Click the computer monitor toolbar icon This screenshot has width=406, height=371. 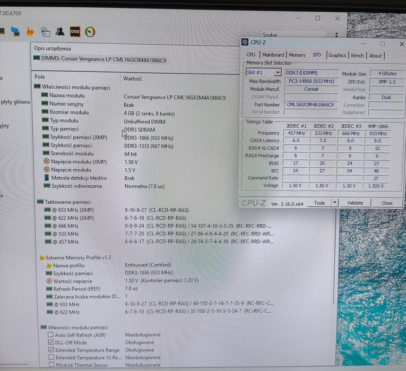tap(15, 32)
